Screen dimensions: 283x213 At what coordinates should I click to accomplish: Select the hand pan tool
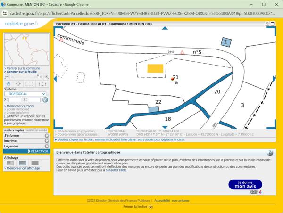(9, 83)
